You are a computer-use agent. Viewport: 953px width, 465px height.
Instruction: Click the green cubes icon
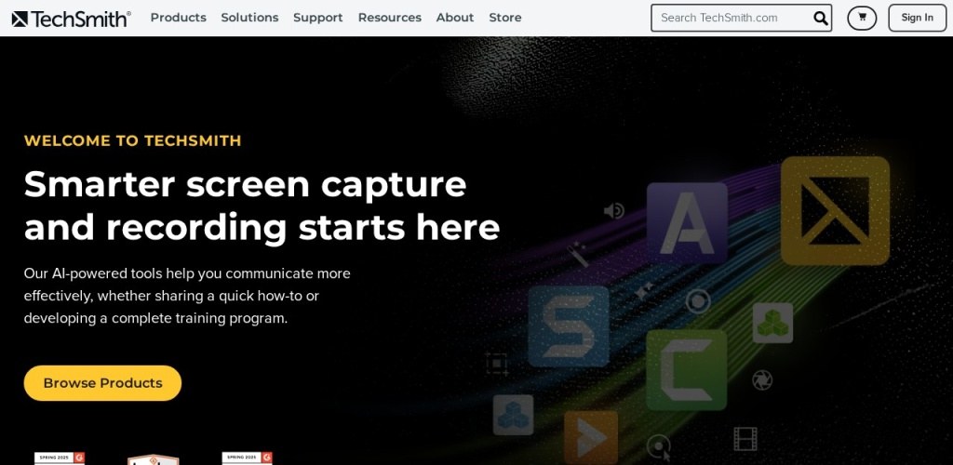(x=773, y=323)
